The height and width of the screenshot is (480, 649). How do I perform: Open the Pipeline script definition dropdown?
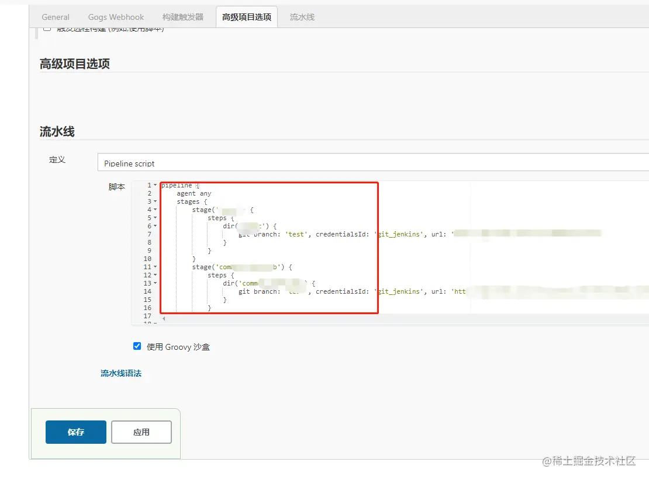click(374, 162)
